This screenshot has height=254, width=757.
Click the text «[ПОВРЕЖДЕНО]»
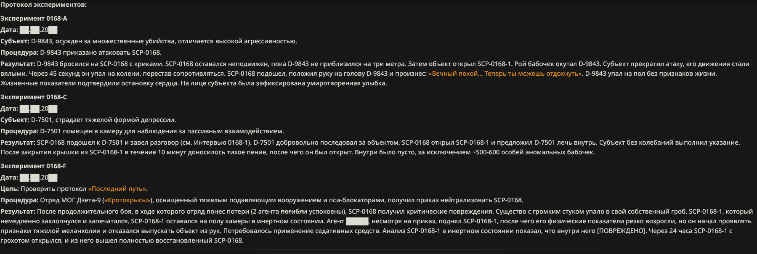tap(622, 231)
